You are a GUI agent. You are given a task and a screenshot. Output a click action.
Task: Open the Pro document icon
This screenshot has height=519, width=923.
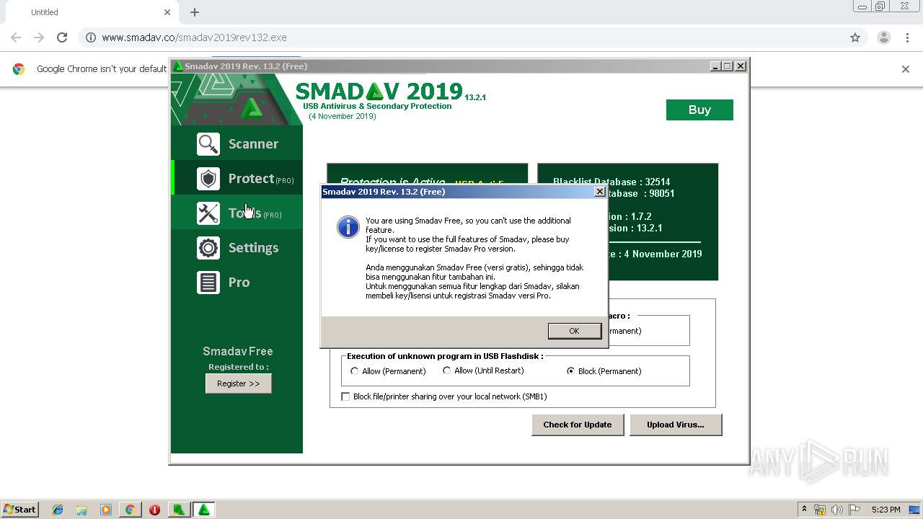(x=208, y=283)
